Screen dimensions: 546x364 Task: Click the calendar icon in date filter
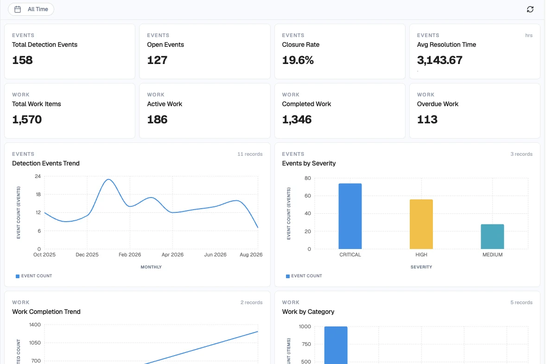coord(18,9)
